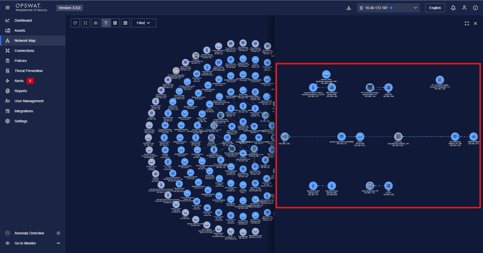
Task: Switch to the list layout view
Action: 115,23
